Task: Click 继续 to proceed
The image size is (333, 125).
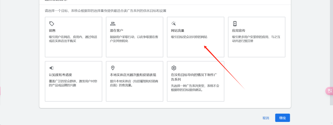Action: 282,118
